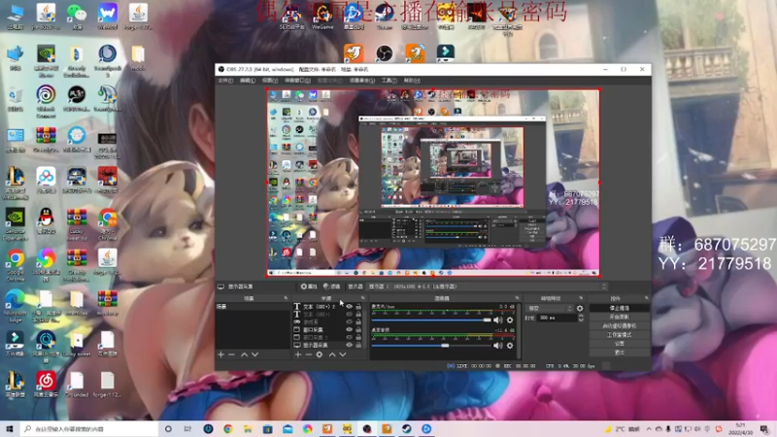Toggle visibility eye for 文本(GDI+) 2 source
The image size is (777, 437).
point(350,307)
